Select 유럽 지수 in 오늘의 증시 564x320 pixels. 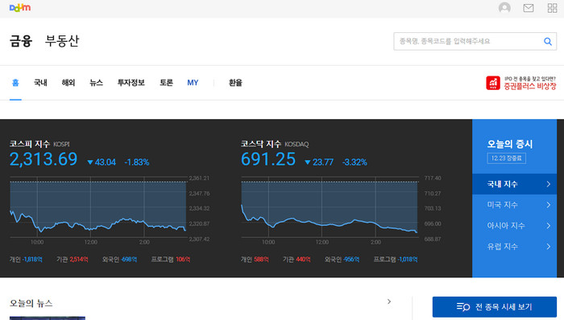[514, 247]
